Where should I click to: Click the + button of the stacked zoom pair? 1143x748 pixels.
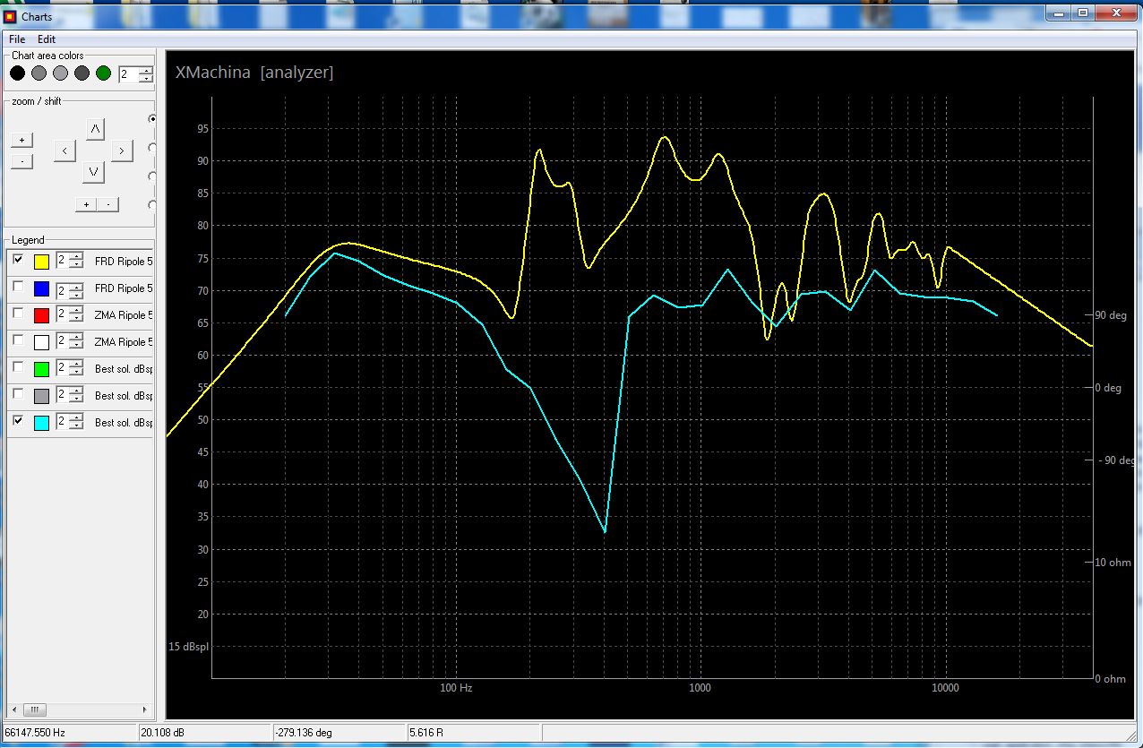pos(21,140)
